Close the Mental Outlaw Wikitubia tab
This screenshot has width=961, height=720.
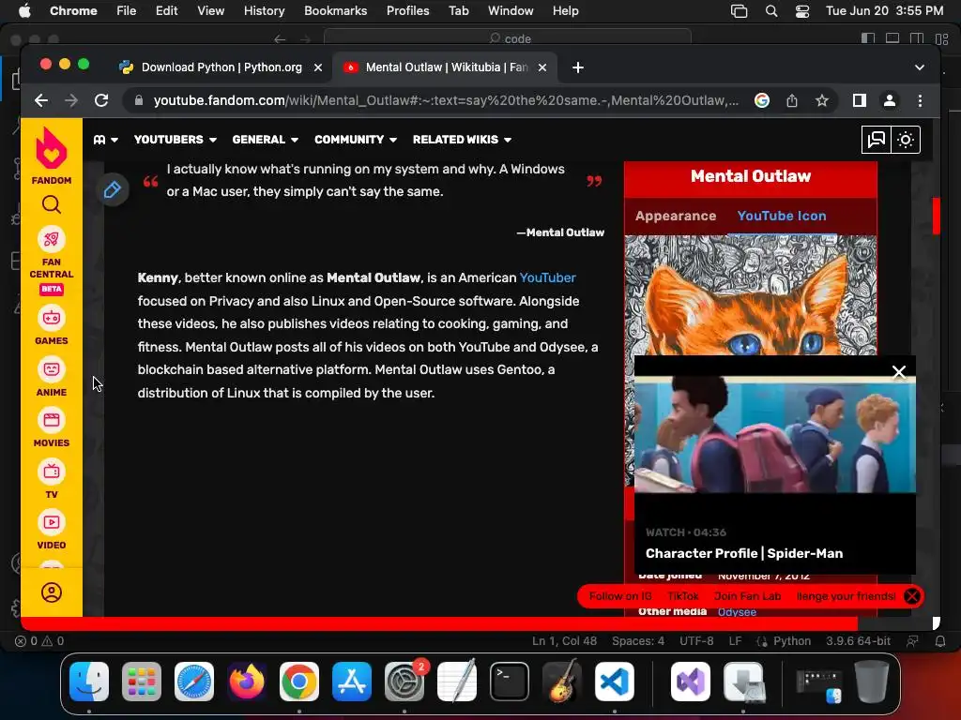[x=542, y=67]
